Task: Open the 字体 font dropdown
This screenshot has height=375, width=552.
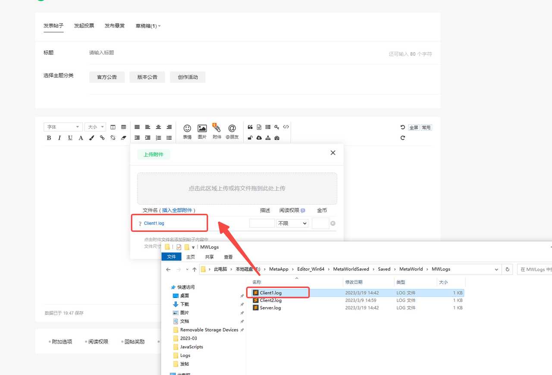Action: 63,127
